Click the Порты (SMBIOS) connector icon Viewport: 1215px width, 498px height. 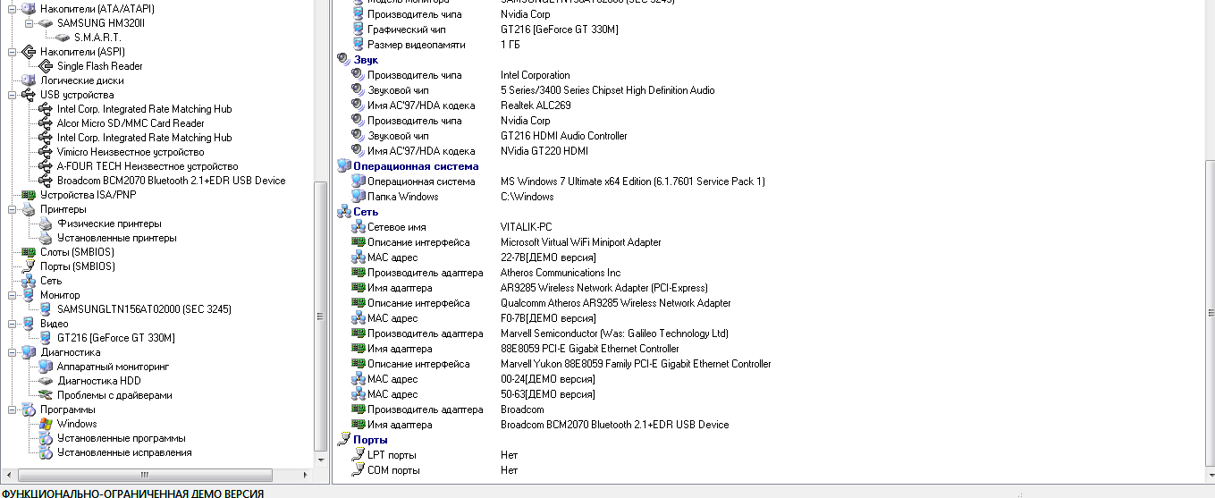pyautogui.click(x=29, y=266)
